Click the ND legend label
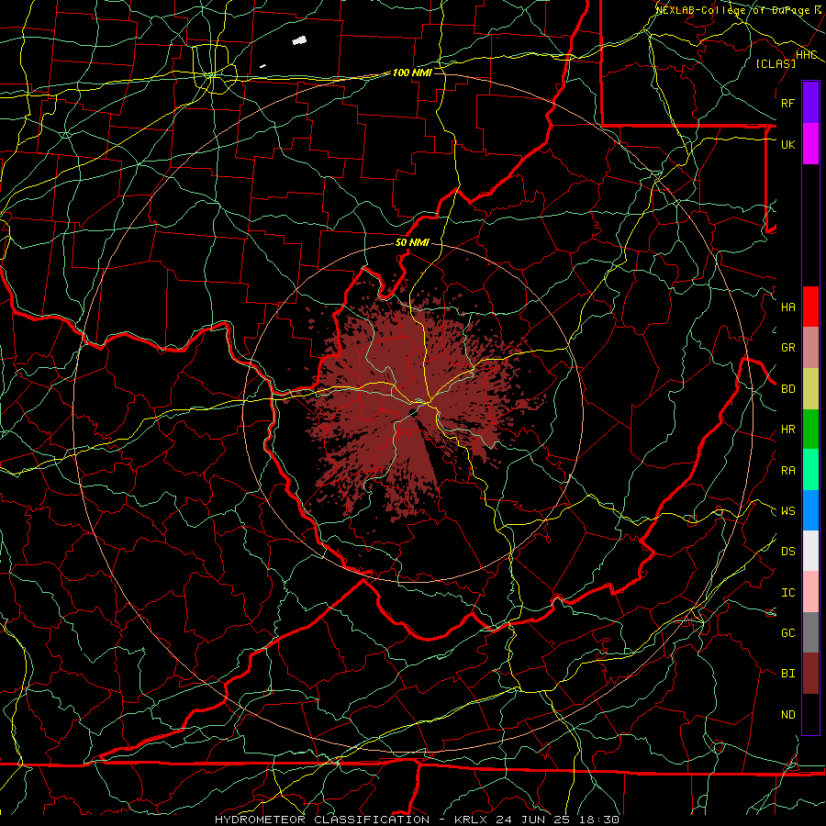Viewport: 826px width, 826px height. pos(787,715)
